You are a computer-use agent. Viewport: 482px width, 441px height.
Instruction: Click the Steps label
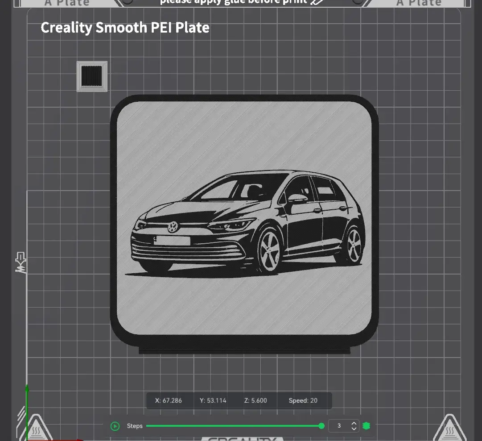tap(135, 426)
